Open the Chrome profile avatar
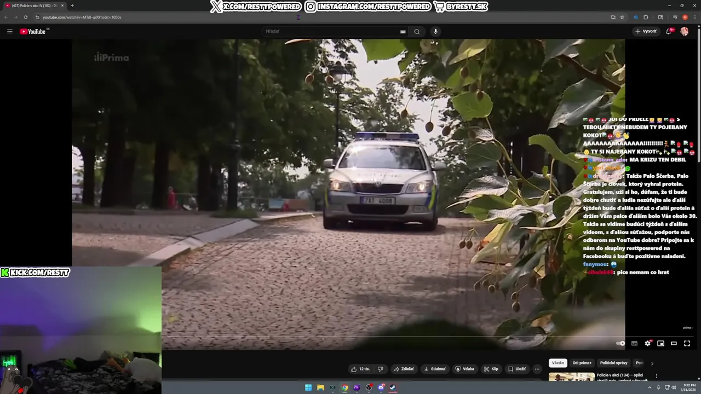This screenshot has height=394, width=701. (x=685, y=17)
